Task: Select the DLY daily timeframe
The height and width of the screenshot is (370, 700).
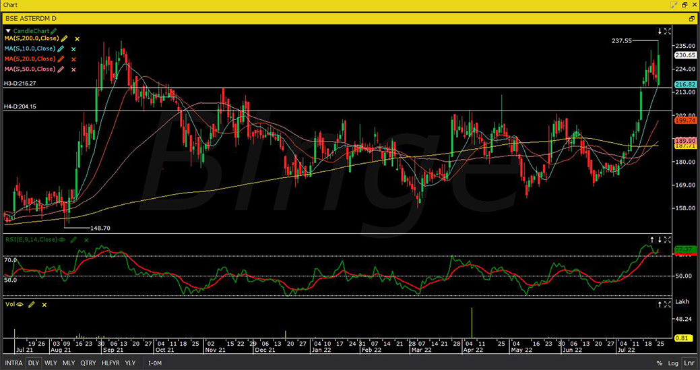Action: click(x=34, y=363)
